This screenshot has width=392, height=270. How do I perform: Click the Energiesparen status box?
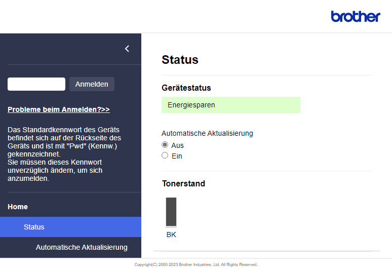point(231,105)
